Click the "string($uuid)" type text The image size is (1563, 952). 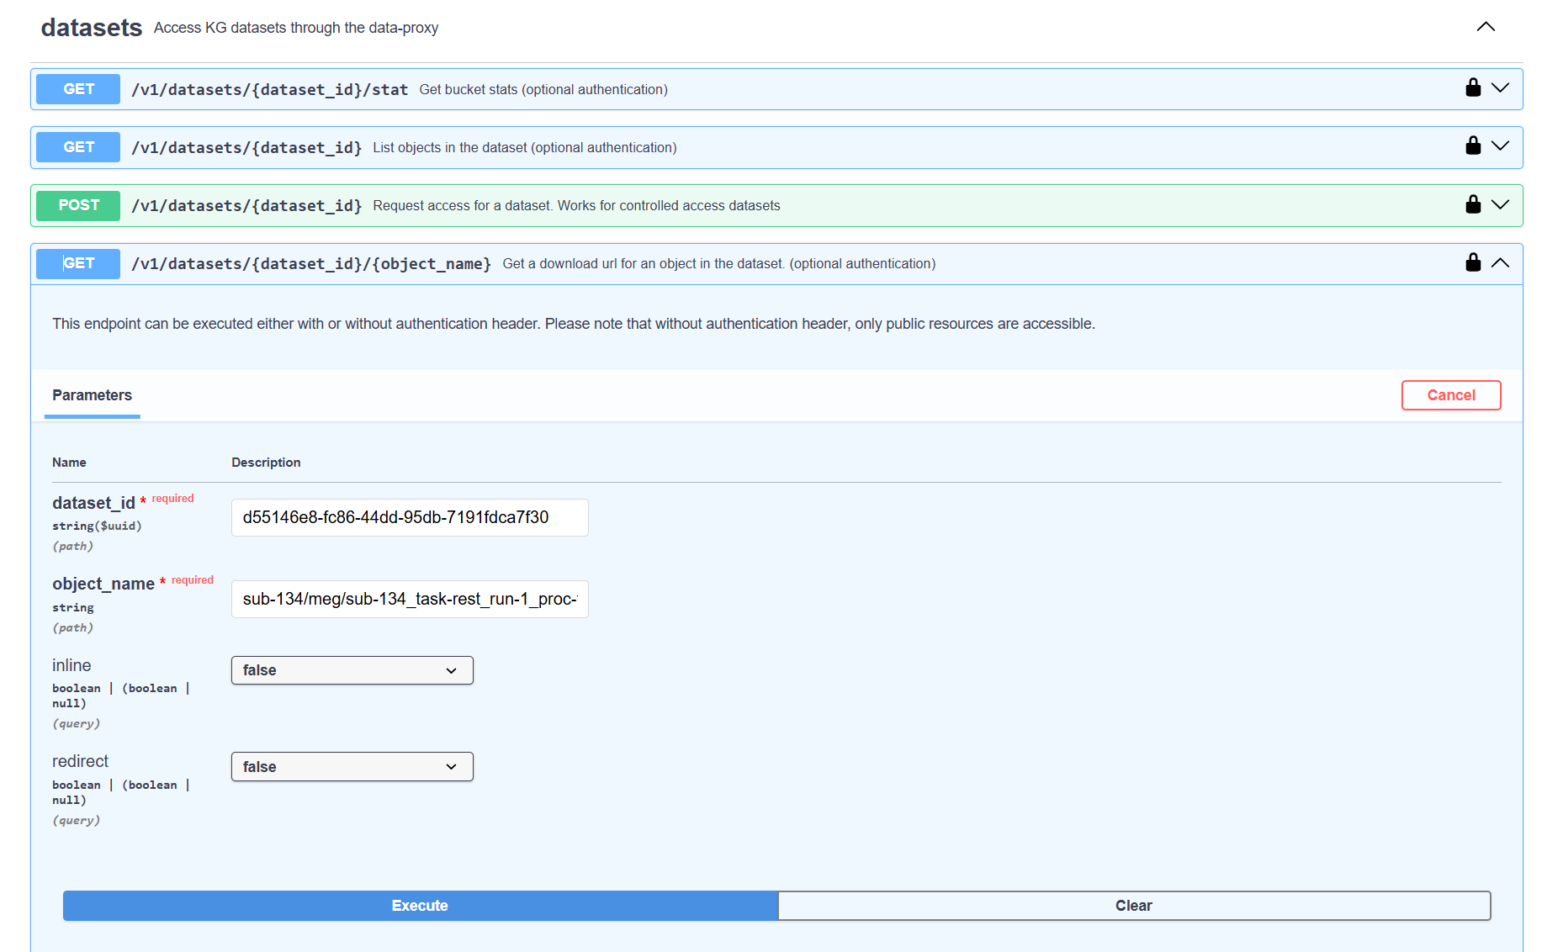click(x=97, y=526)
